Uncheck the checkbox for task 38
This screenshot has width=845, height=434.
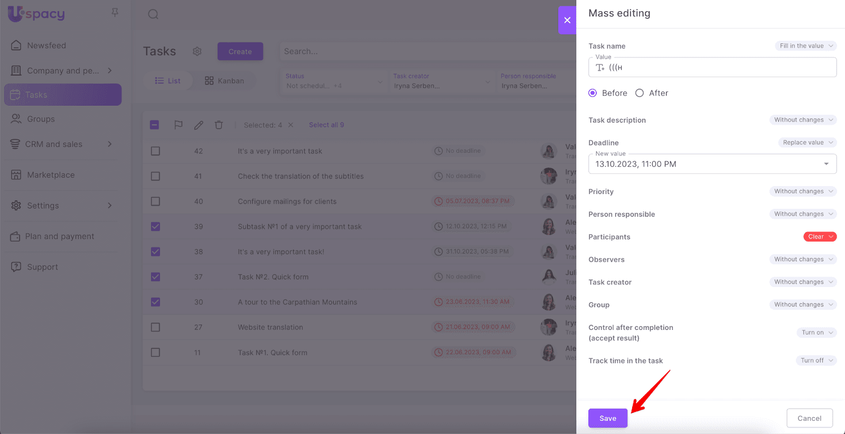coord(155,252)
